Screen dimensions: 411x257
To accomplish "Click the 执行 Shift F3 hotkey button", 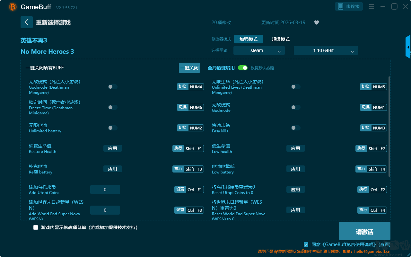I will 188,169.
